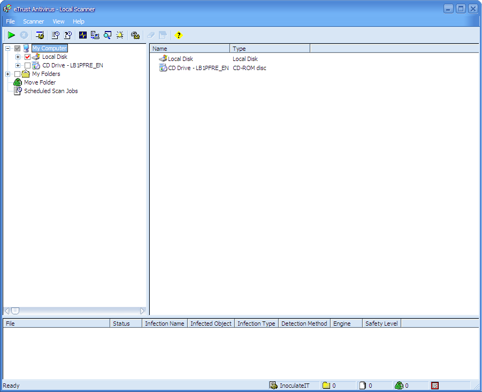Open the Help menu
482x392 pixels.
[x=79, y=21]
